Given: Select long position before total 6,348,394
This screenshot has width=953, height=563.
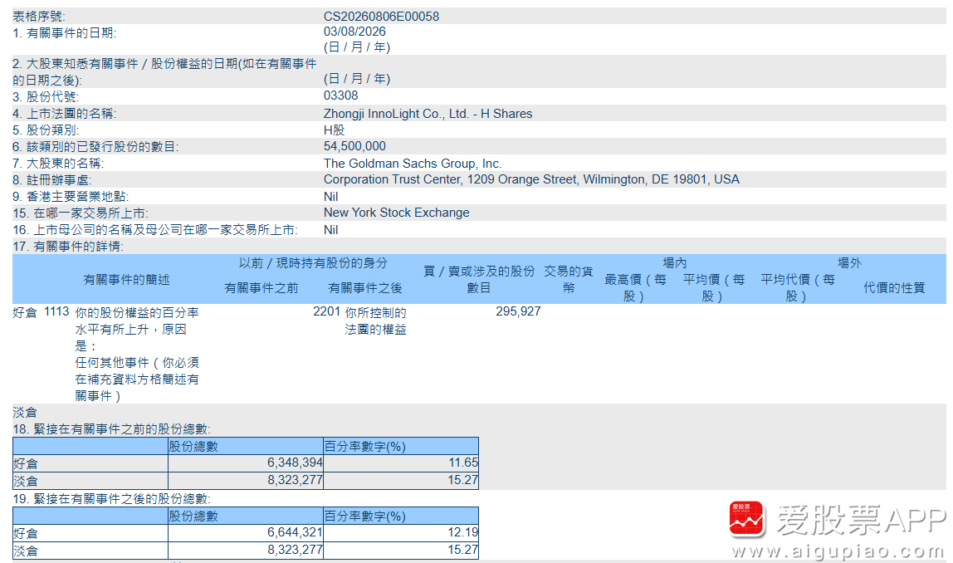Looking at the screenshot, I should (295, 463).
